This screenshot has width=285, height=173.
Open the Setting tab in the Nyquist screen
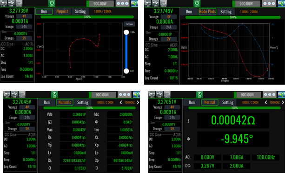click(80, 11)
